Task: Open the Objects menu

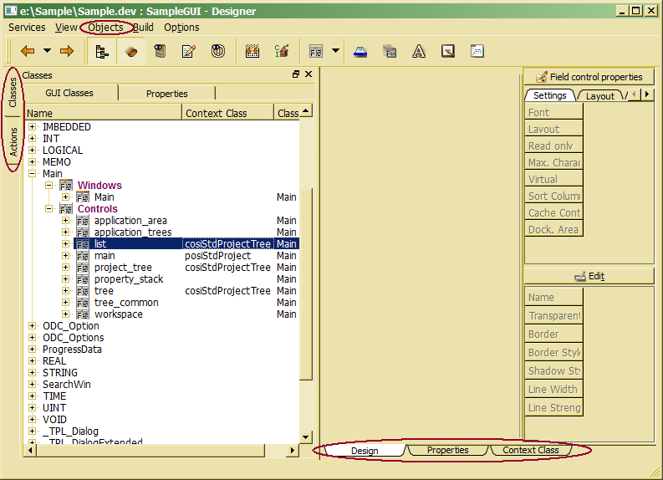Action: (105, 28)
